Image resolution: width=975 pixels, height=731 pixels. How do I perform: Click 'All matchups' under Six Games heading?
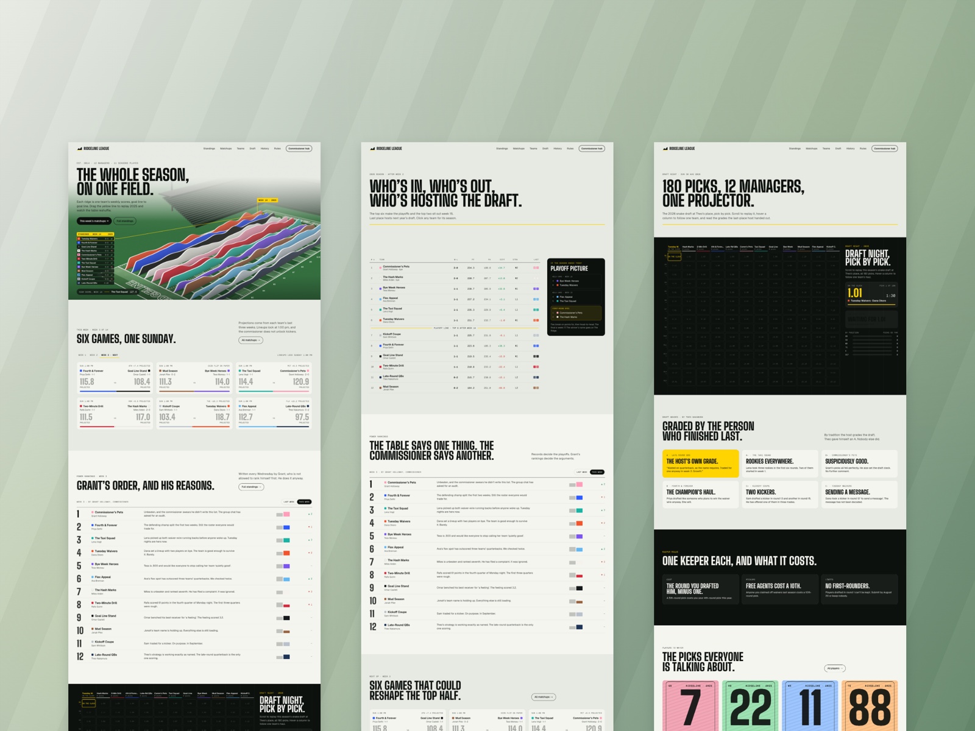click(x=250, y=340)
